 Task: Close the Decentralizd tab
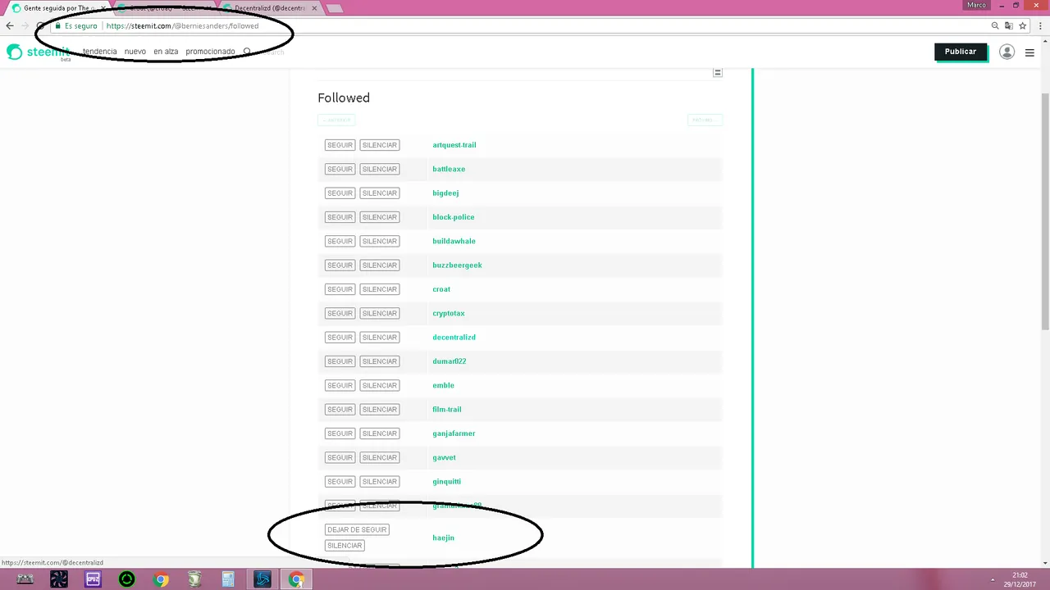tap(314, 8)
